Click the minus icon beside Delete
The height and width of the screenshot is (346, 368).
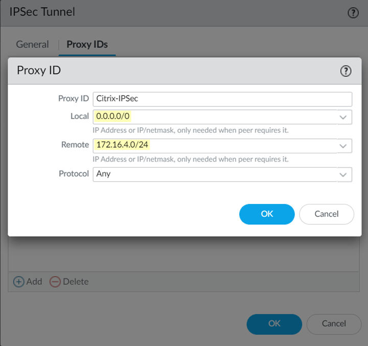click(55, 282)
